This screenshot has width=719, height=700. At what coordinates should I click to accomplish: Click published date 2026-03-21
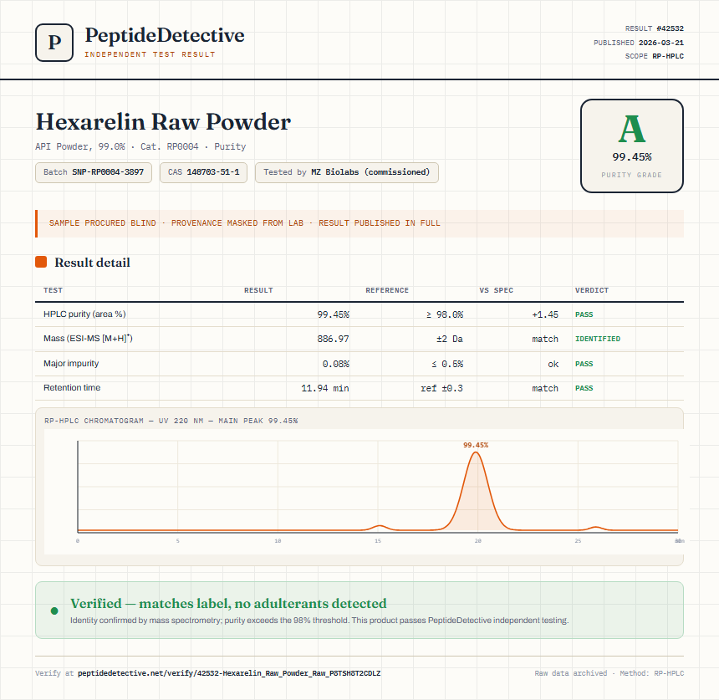click(660, 43)
